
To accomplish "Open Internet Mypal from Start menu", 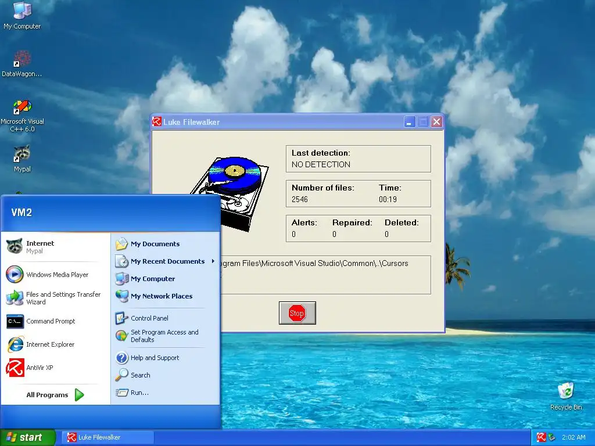I will [x=55, y=246].
